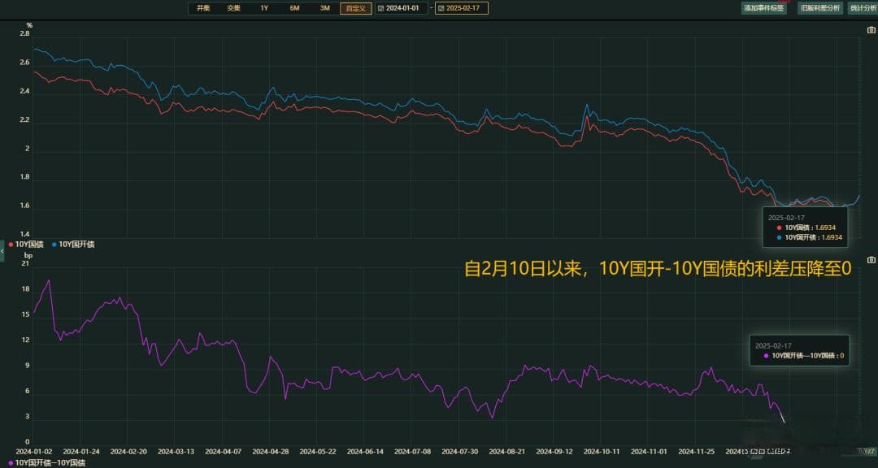Click the camera snapshot icon of upper chart
The width and height of the screenshot is (878, 468).
coord(871,30)
